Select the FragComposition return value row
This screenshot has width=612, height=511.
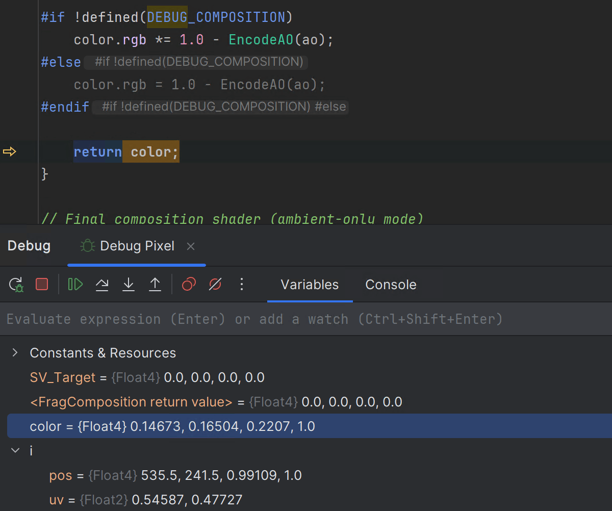[131, 402]
